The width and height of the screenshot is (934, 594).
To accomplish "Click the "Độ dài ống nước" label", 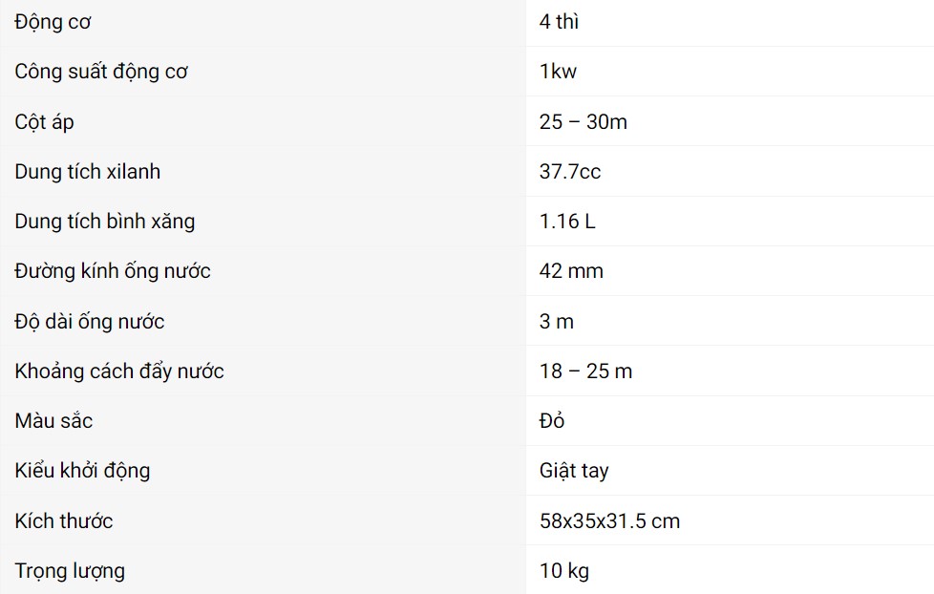I will point(90,321).
